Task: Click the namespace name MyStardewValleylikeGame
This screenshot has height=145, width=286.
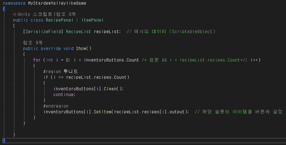Action: pyautogui.click(x=57, y=3)
